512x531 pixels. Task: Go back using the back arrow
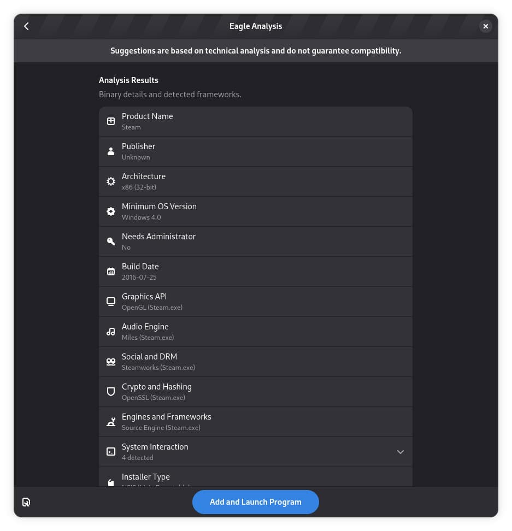pos(26,26)
